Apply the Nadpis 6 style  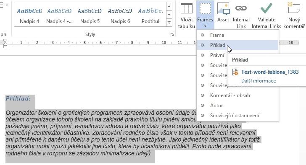(120, 15)
